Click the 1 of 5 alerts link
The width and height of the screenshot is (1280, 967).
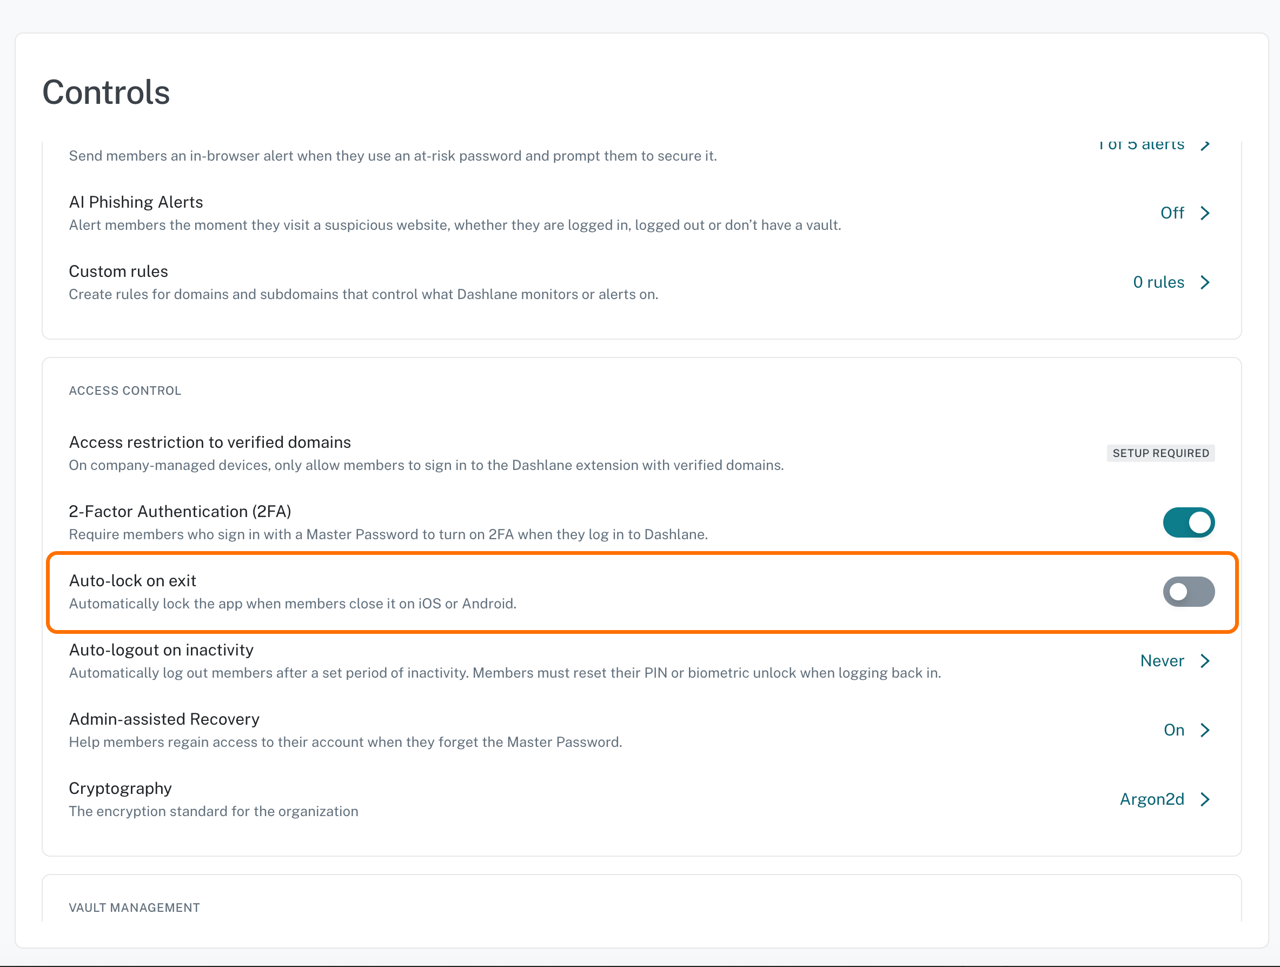tap(1141, 145)
